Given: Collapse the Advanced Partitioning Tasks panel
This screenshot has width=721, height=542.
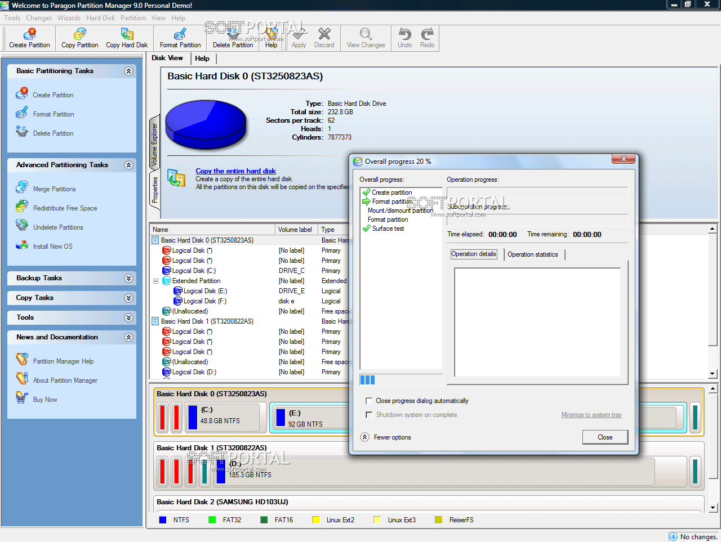Looking at the screenshot, I should click(128, 165).
